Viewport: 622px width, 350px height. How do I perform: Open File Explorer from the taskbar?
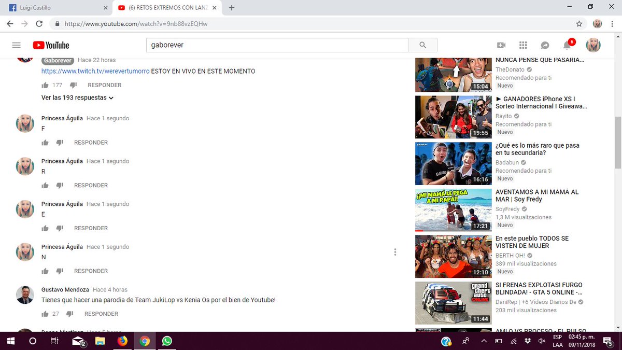[x=100, y=341]
